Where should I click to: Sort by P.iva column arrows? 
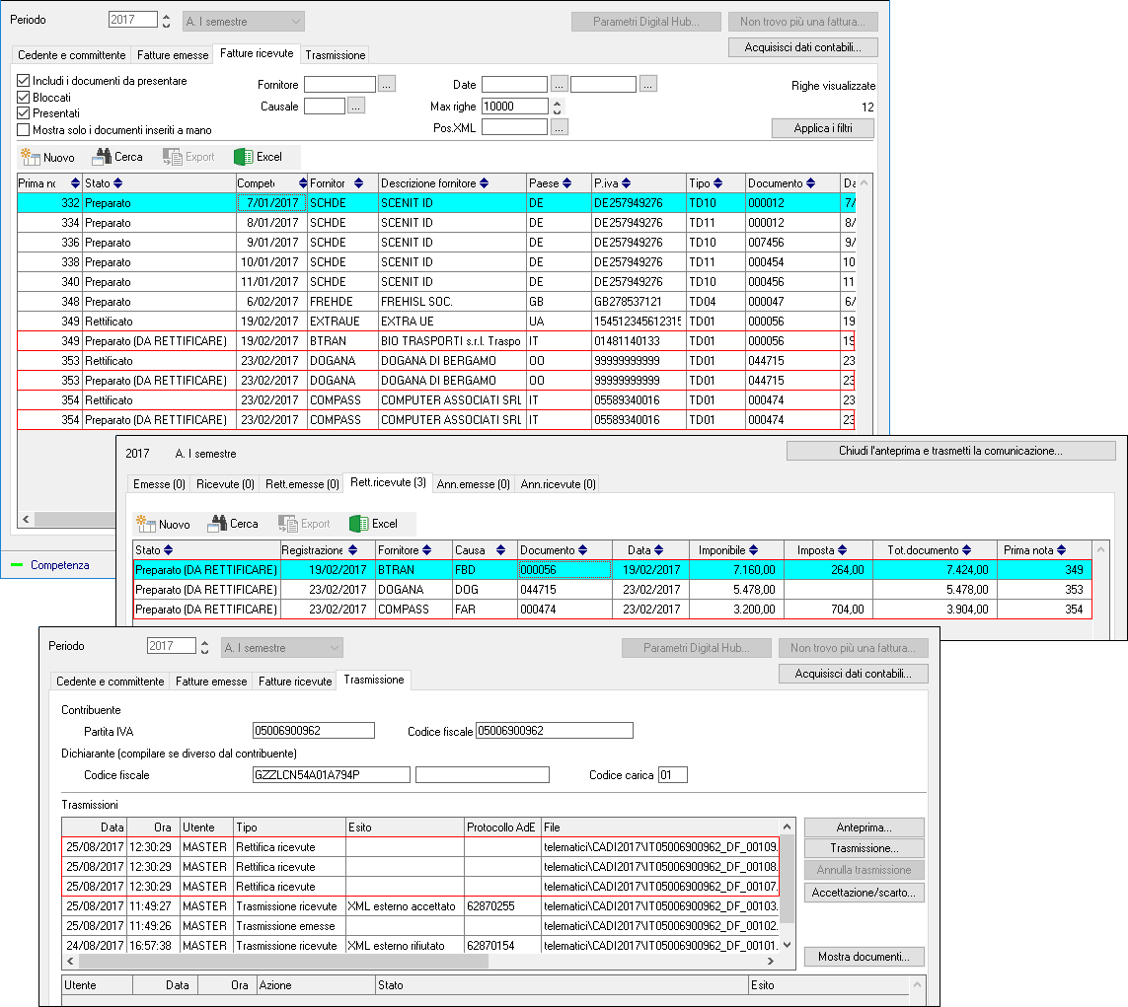coord(626,183)
